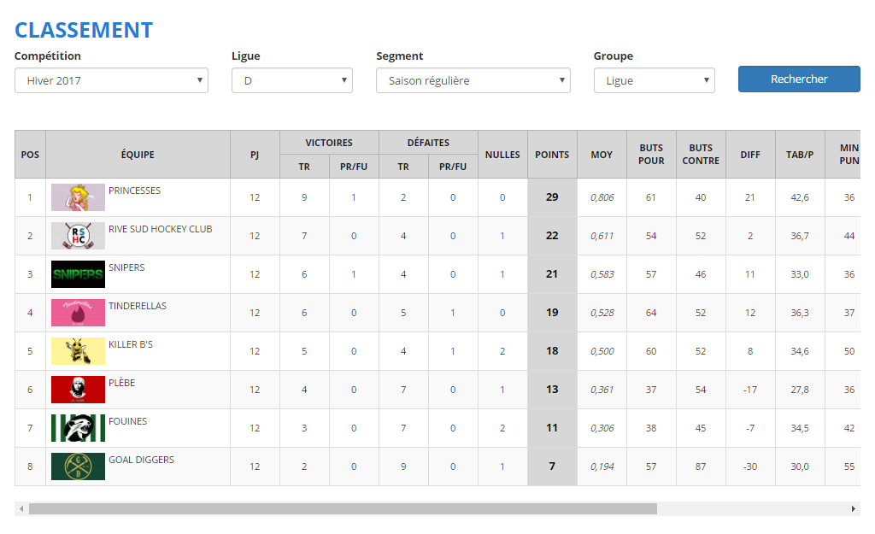Click the POINTS column header
875x534 pixels.
pyautogui.click(x=552, y=155)
